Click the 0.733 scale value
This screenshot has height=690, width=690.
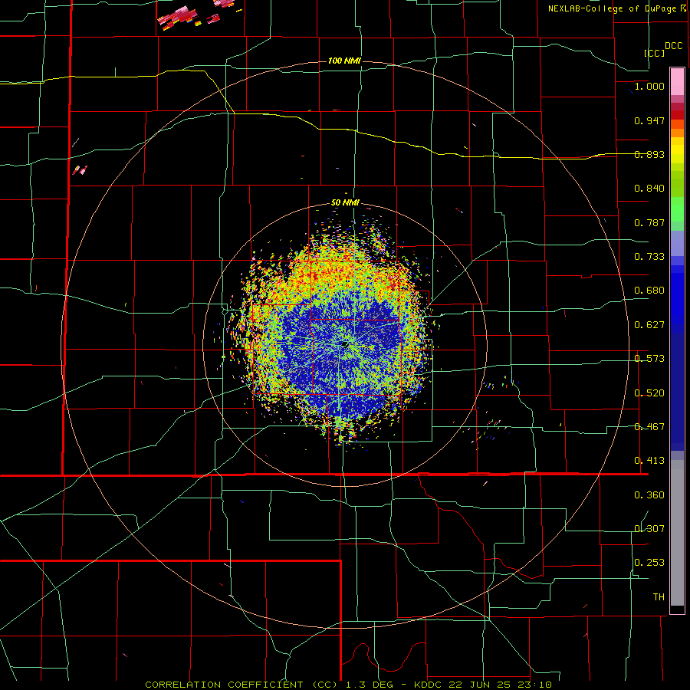(x=649, y=257)
